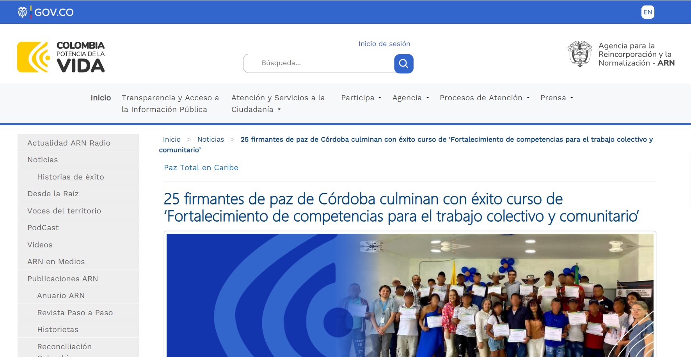Open Revista Paso a Paso sidebar item
The height and width of the screenshot is (357, 691).
(78, 313)
